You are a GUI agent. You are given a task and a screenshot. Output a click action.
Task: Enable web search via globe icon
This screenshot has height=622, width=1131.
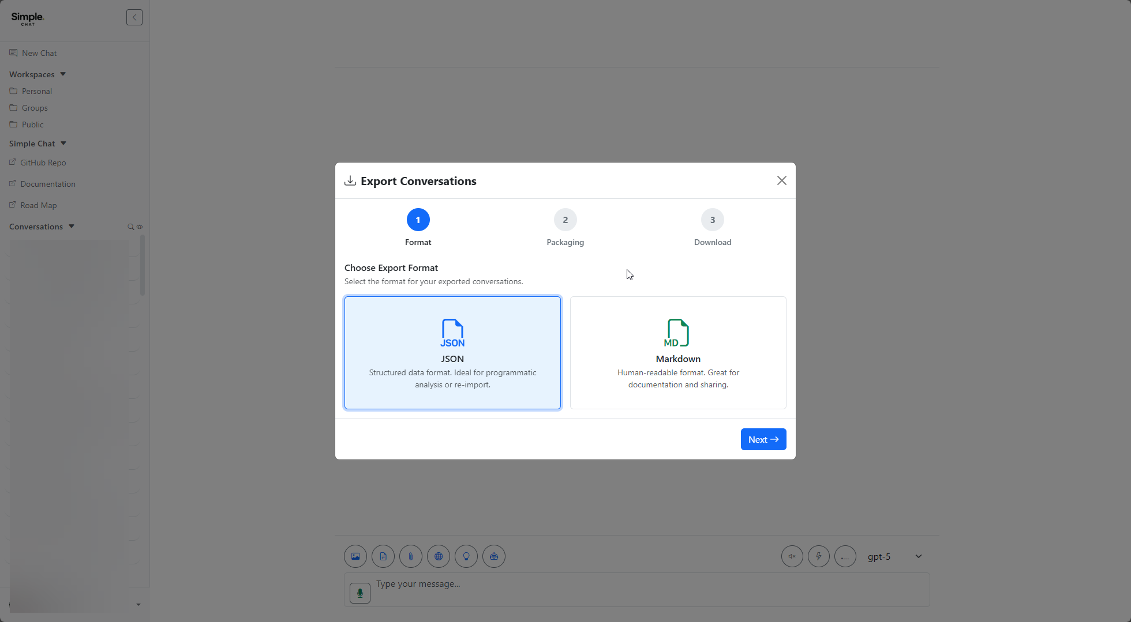438,556
